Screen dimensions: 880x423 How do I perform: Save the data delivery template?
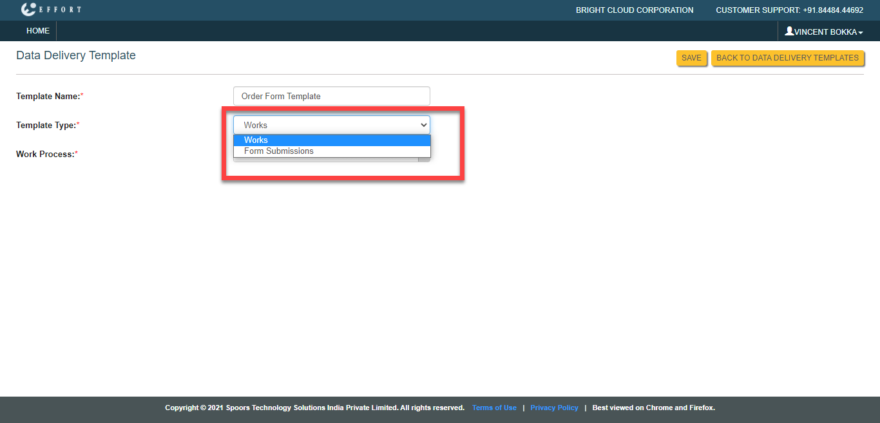691,58
